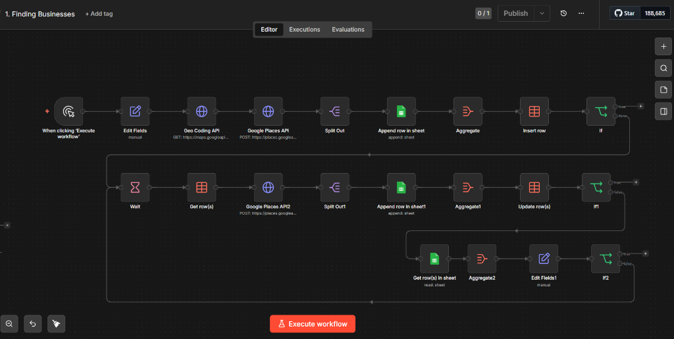Viewport: 674px width, 339px height.
Task: Edit the '1. Finding Businesses' workflow name
Action: click(x=40, y=14)
